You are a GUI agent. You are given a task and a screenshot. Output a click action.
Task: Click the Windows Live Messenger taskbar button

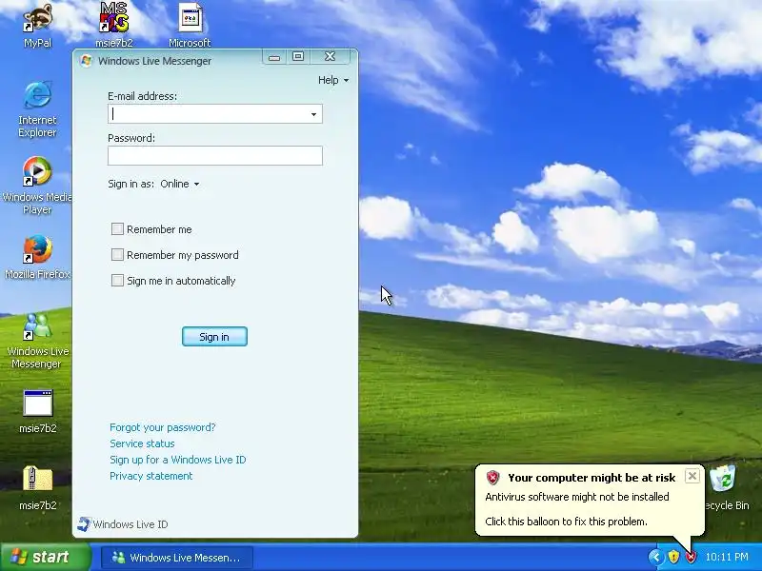[177, 558]
